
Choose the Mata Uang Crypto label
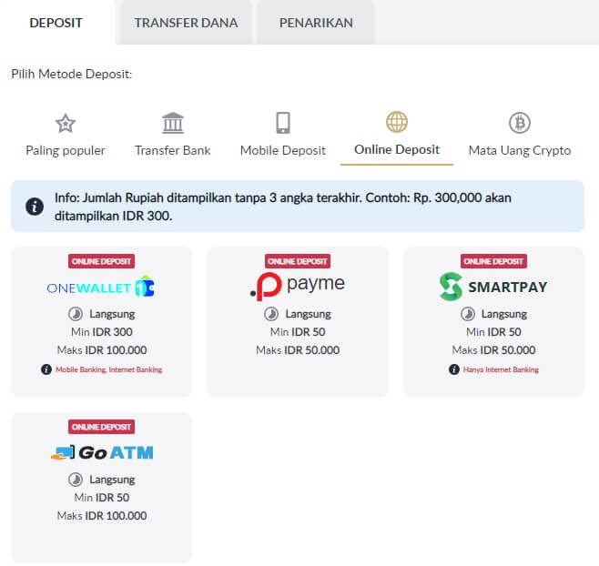(519, 150)
